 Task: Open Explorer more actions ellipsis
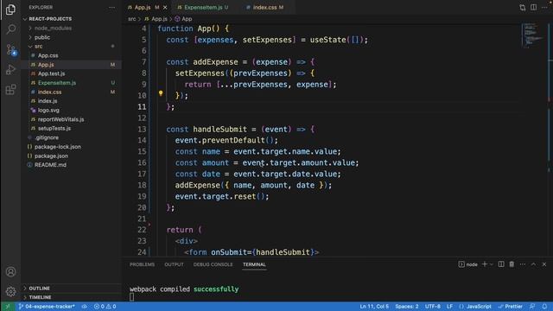(x=111, y=8)
